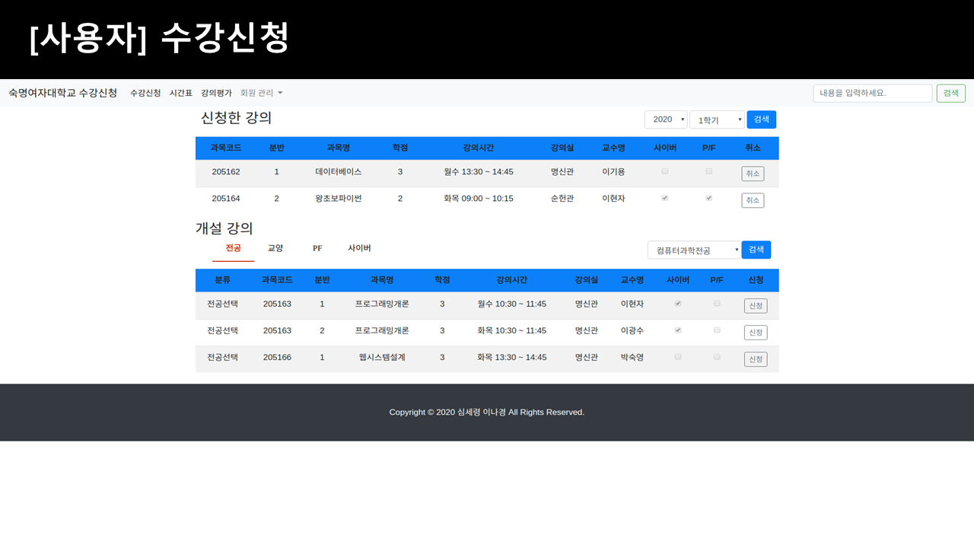Click the search input field in the navbar
The image size is (974, 548).
coord(872,93)
